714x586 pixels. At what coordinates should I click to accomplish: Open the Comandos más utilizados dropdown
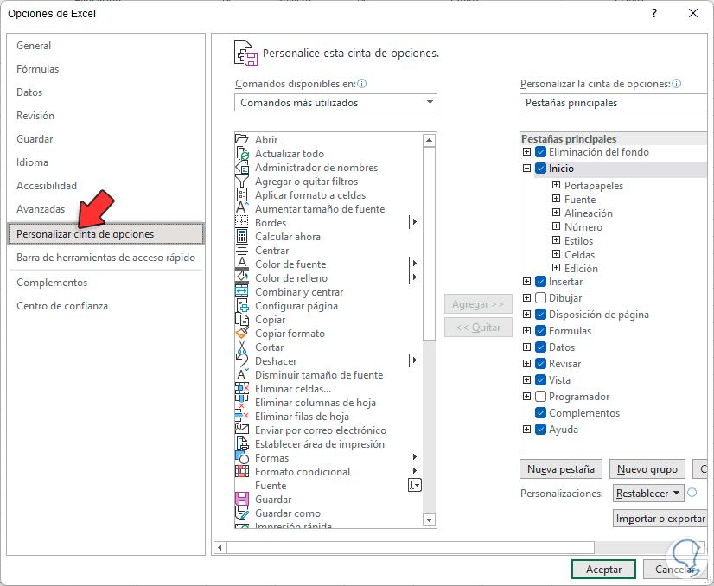tap(335, 103)
